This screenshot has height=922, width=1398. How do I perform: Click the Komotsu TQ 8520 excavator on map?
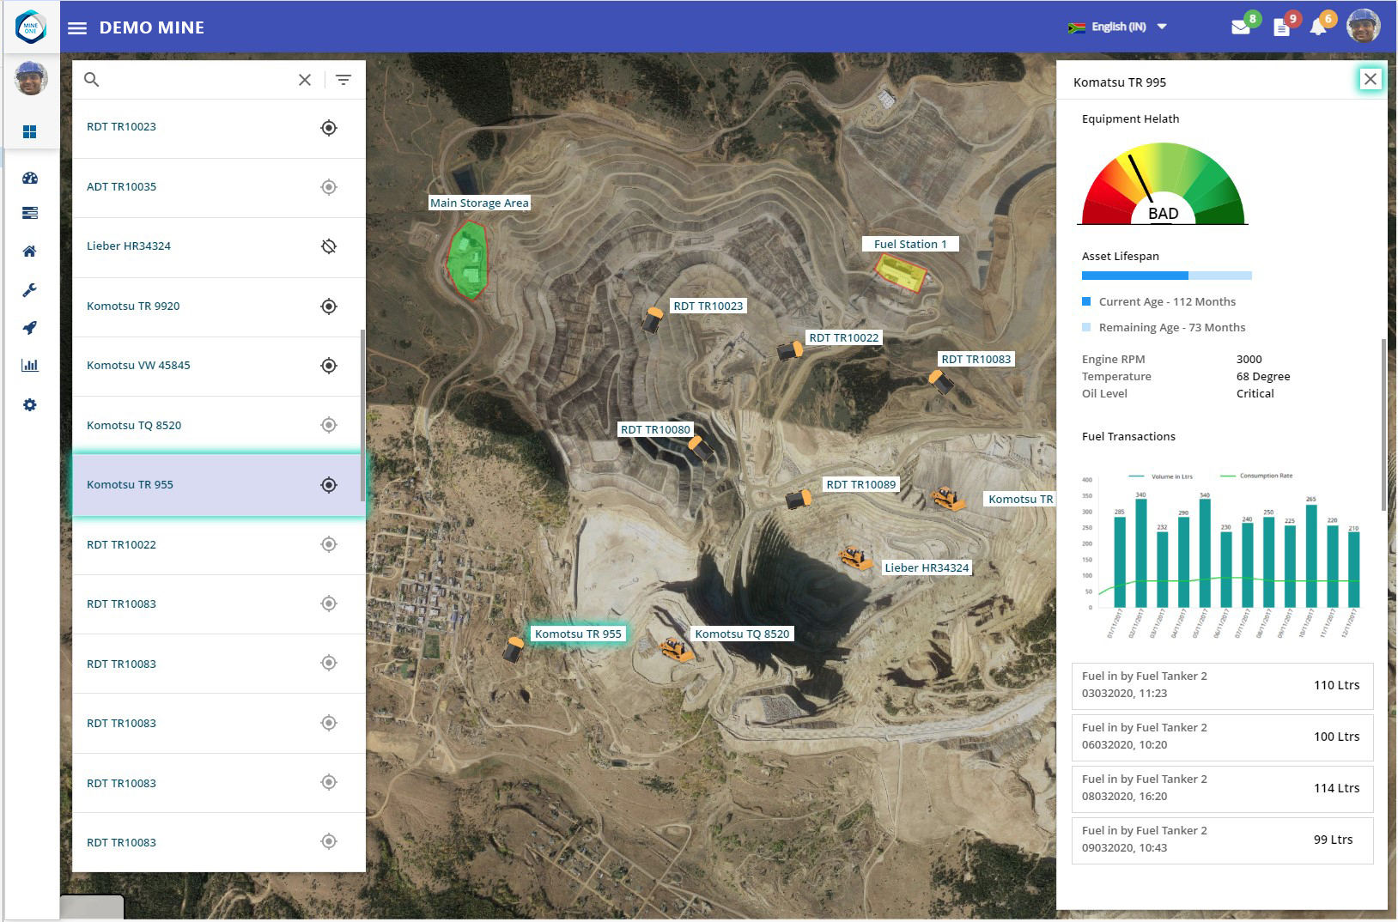(x=677, y=649)
